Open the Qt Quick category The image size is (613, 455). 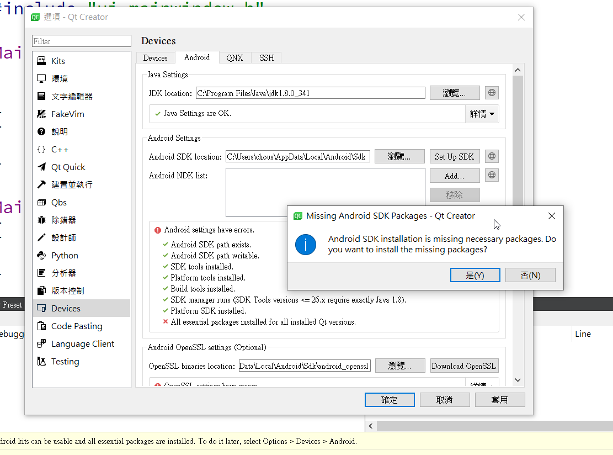pyautogui.click(x=81, y=167)
